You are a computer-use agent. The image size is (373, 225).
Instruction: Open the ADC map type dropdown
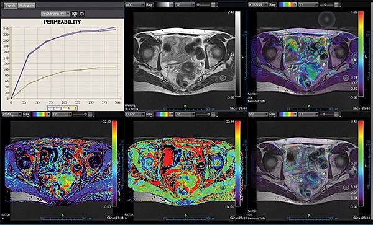coord(135,4)
